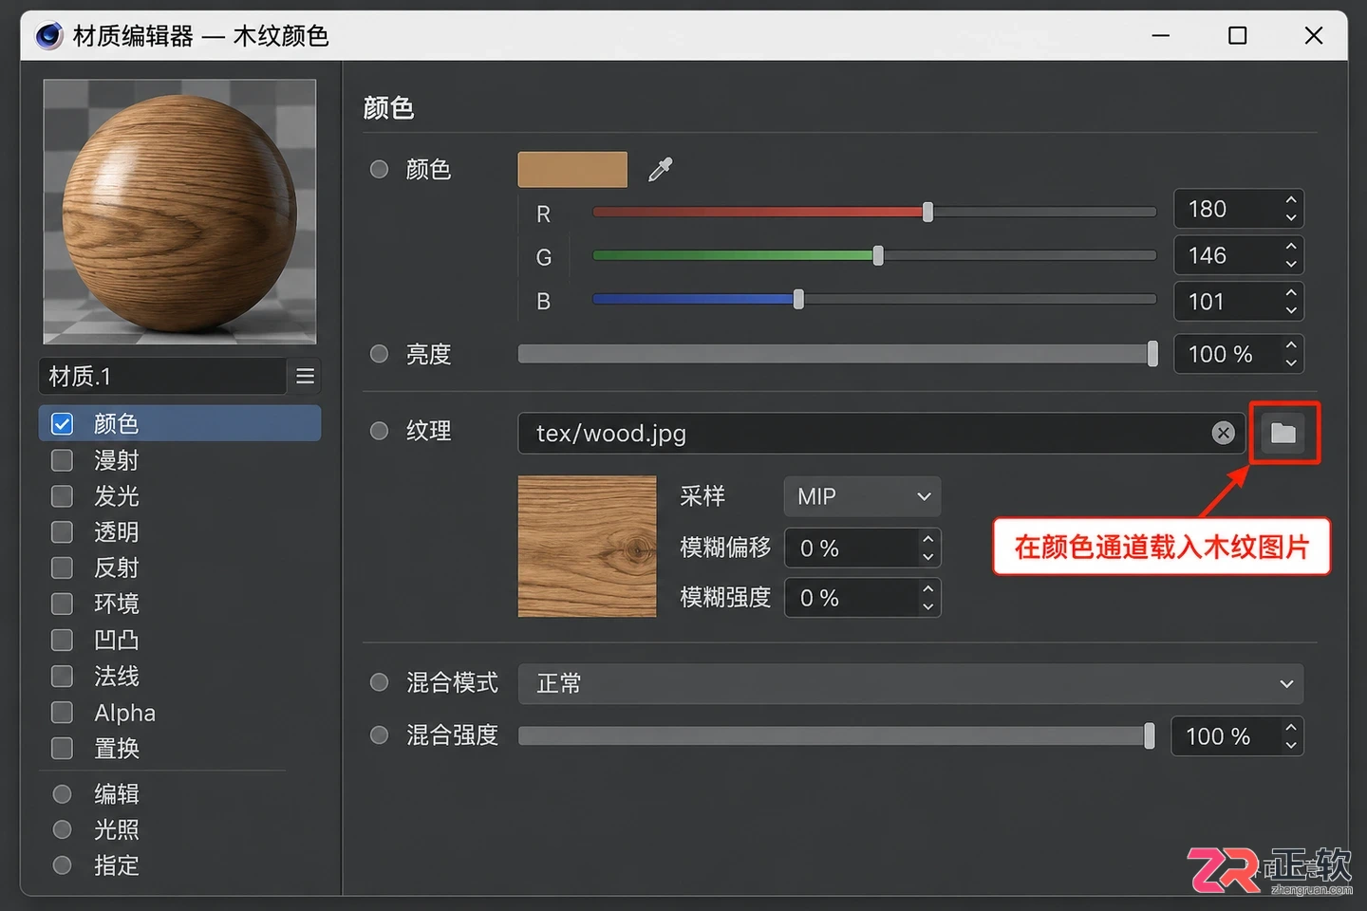Image resolution: width=1367 pixels, height=911 pixels.
Task: Enable the 法线 channel checkbox
Action: point(62,676)
